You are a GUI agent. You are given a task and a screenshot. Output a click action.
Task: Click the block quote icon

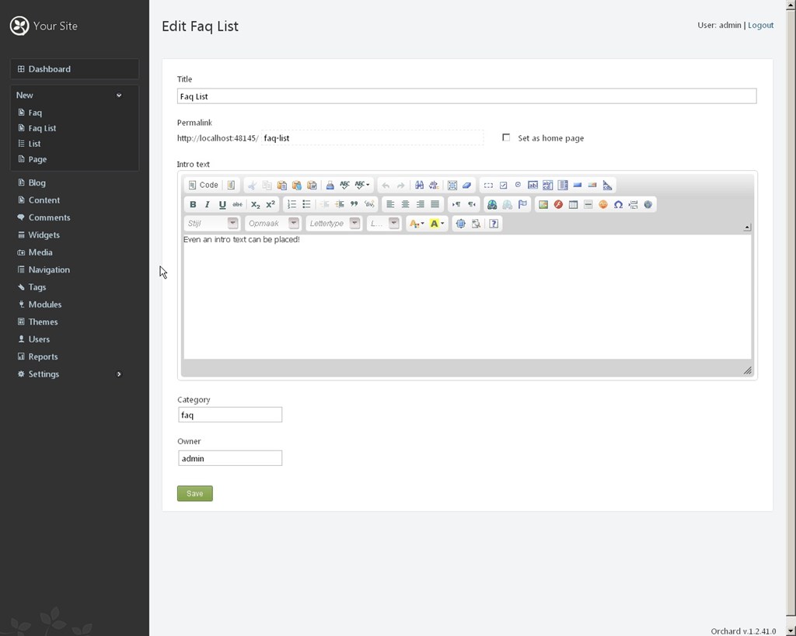(354, 204)
